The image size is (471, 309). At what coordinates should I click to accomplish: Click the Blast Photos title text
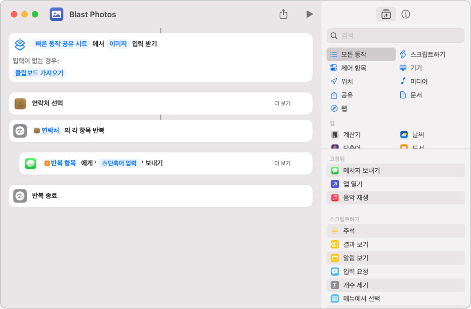93,14
